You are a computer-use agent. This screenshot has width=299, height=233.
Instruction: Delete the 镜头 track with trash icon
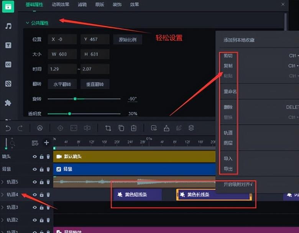point(48,157)
